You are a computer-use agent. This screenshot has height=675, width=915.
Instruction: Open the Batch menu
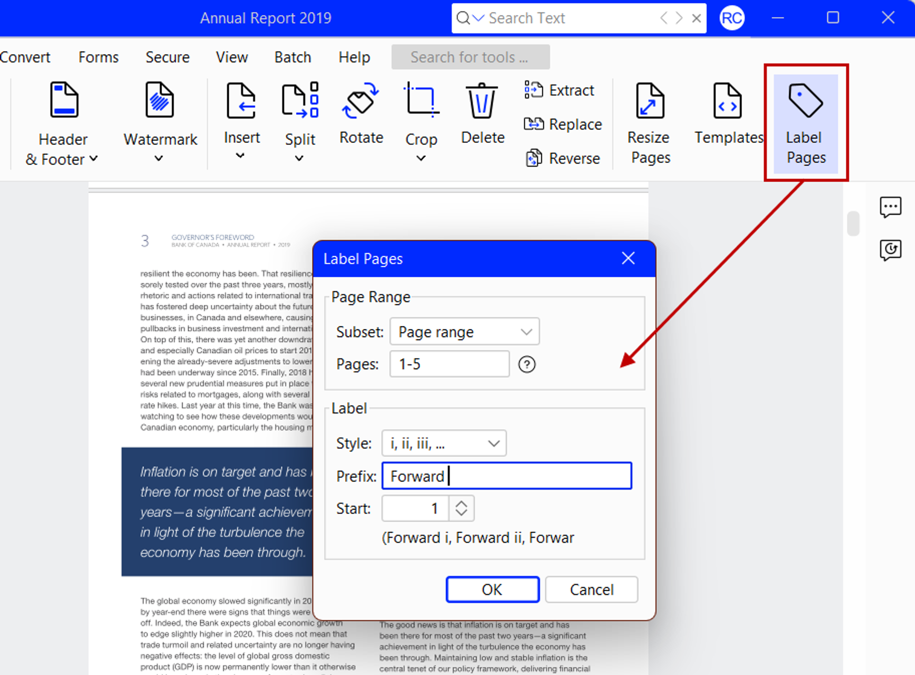(292, 57)
